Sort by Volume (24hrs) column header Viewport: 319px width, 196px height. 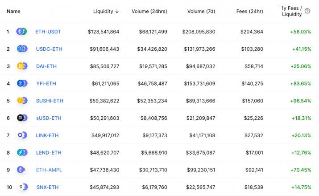click(x=149, y=12)
